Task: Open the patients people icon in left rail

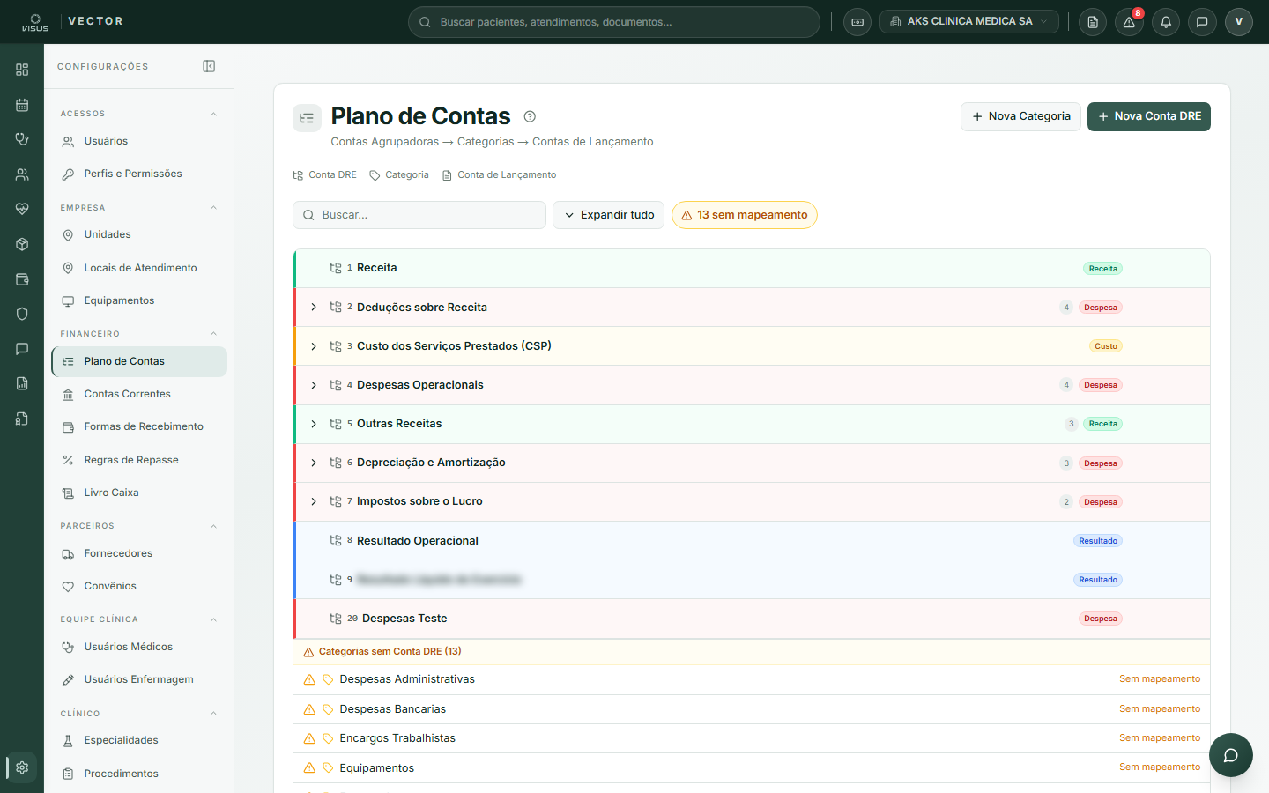Action: (22, 174)
